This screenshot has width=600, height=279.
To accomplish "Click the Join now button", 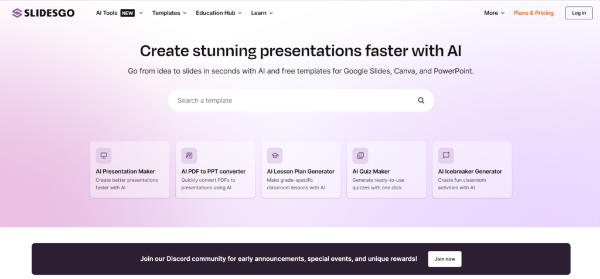I will (445, 259).
